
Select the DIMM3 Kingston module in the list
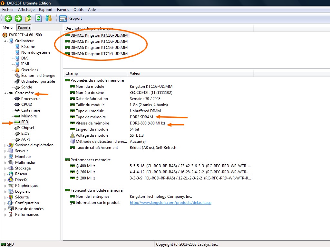[99, 48]
